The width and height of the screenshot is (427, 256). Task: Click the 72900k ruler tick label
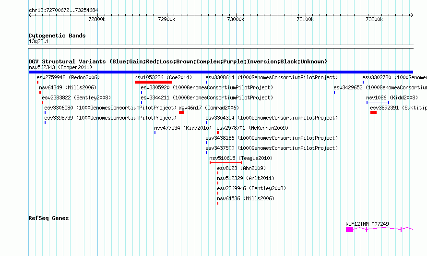[166, 19]
